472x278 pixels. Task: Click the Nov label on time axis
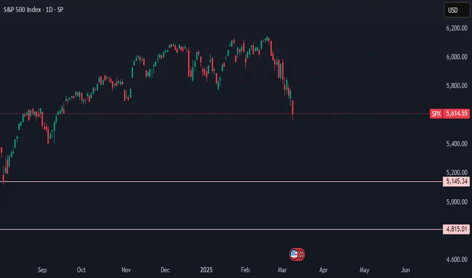click(126, 270)
